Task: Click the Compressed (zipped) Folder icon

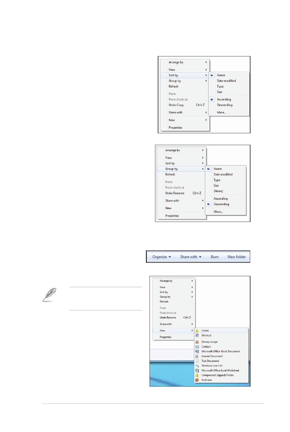Action: pyautogui.click(x=197, y=375)
